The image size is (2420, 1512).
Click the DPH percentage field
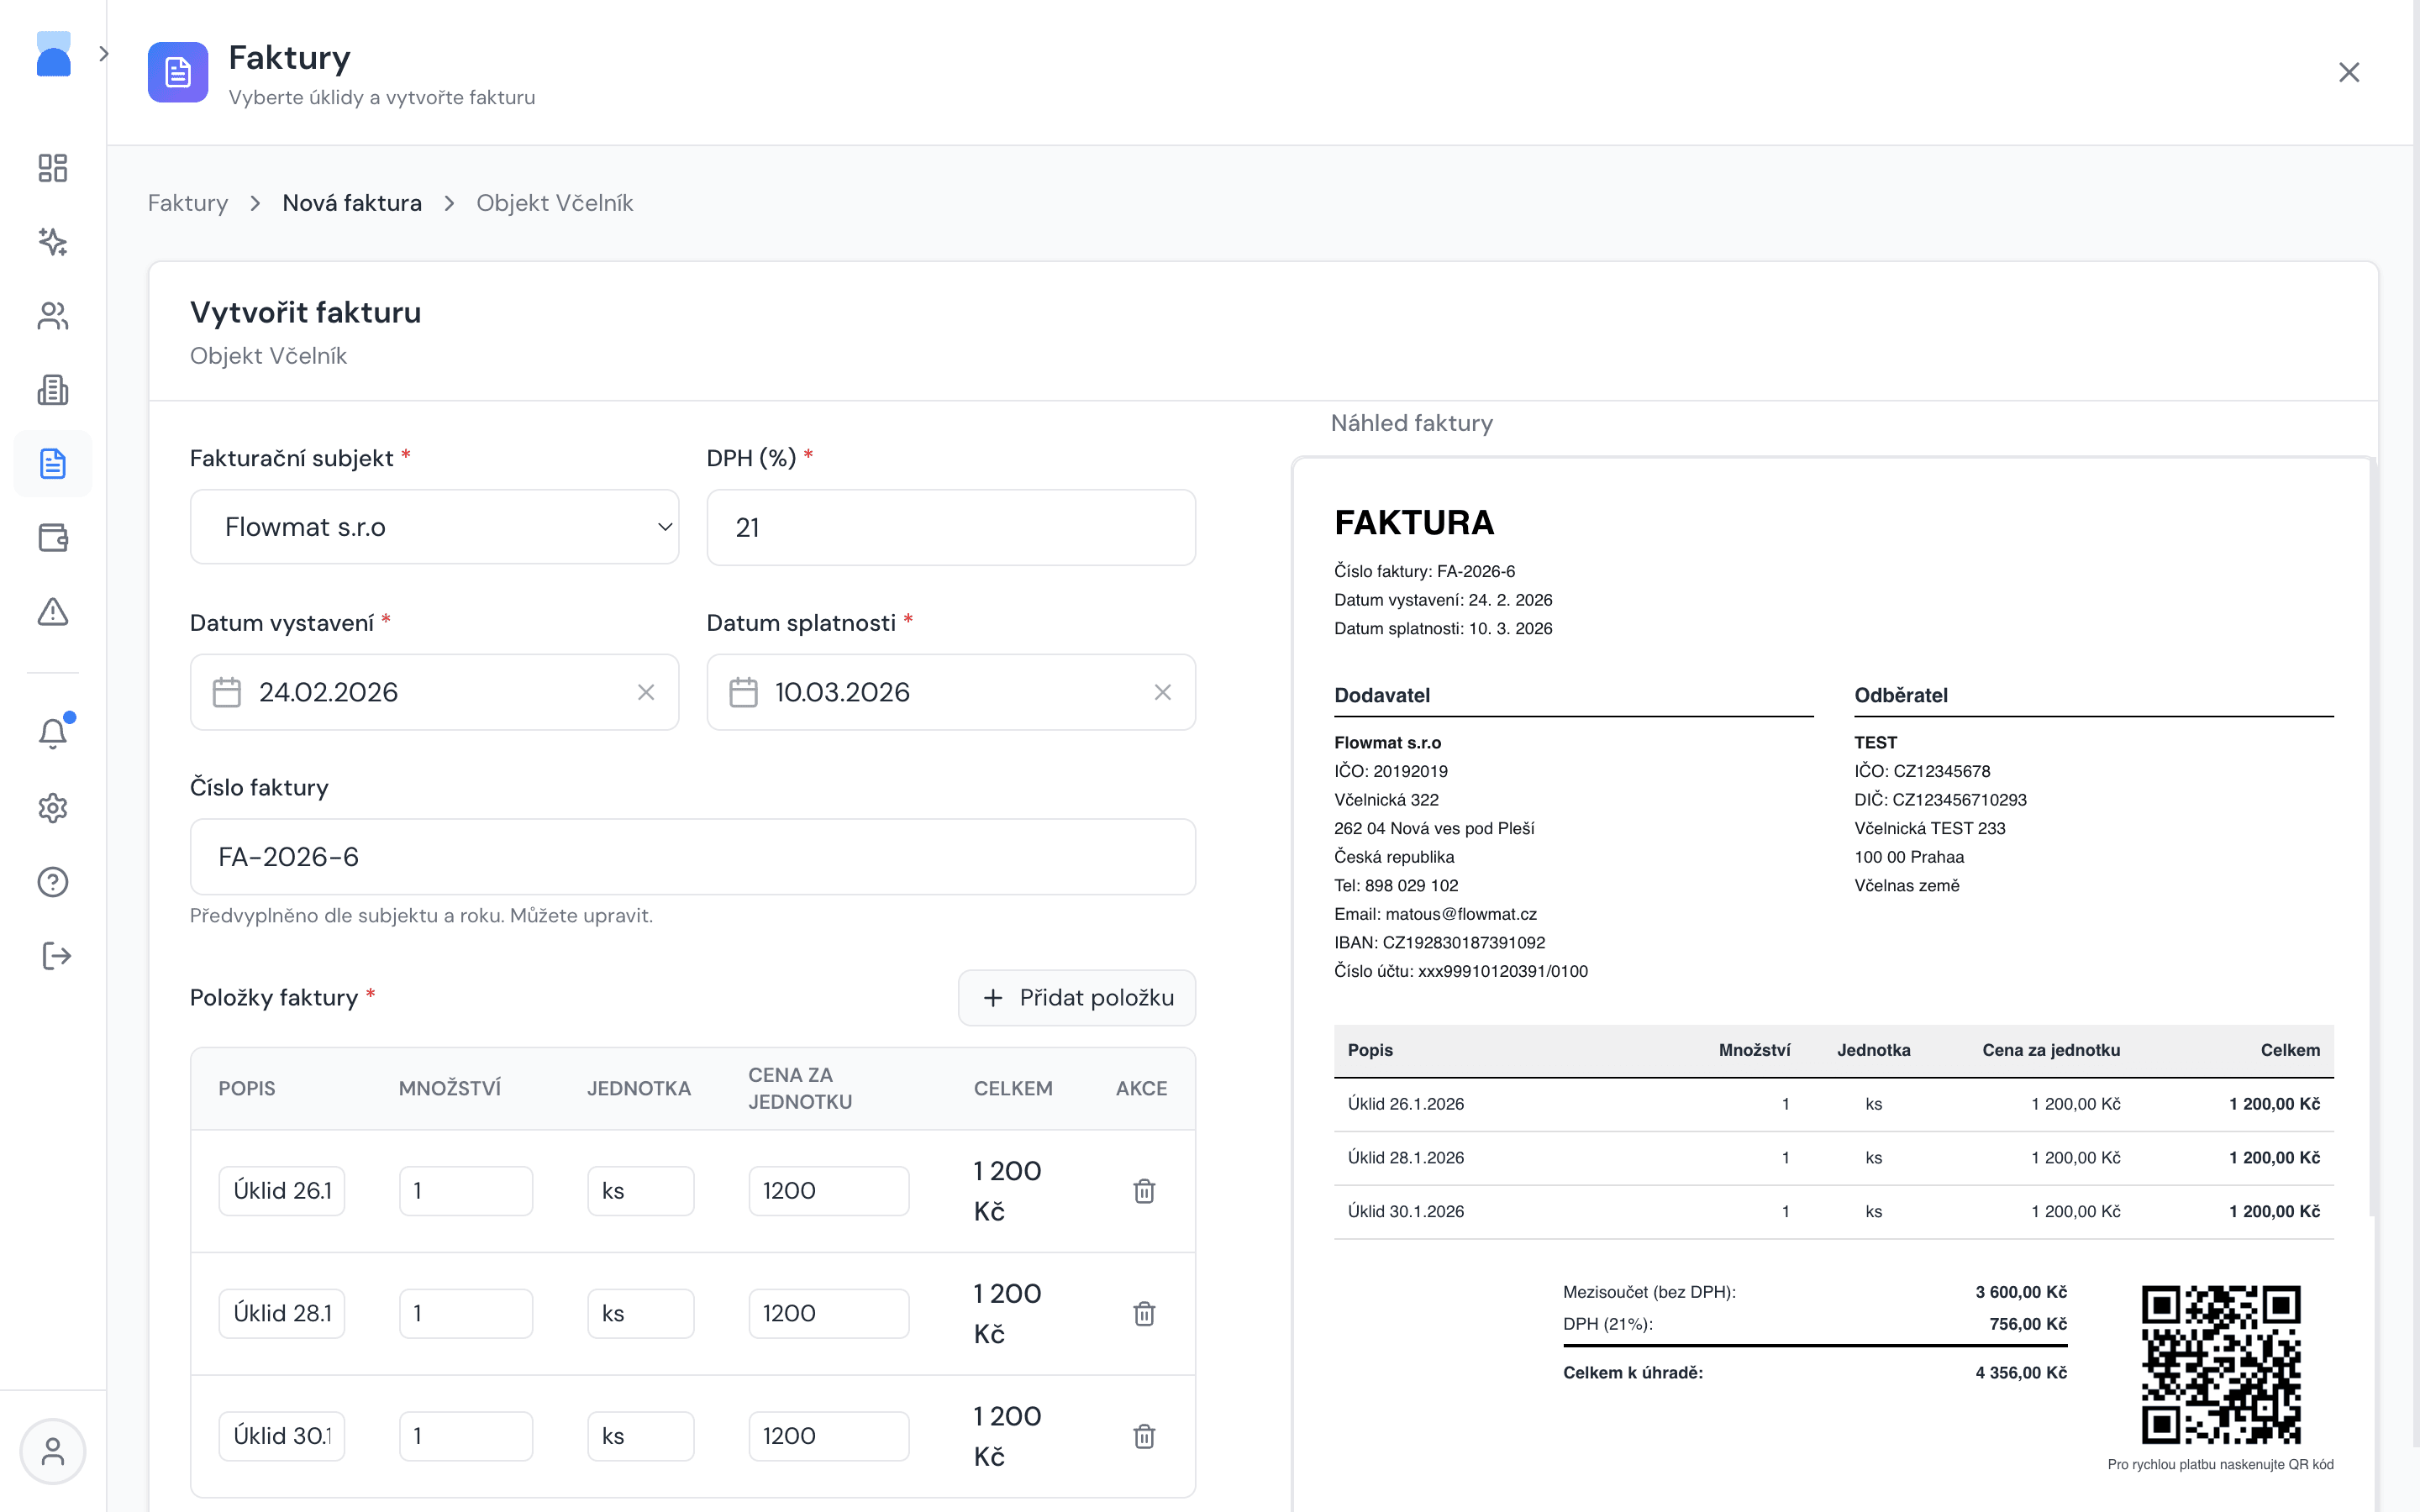(950, 527)
